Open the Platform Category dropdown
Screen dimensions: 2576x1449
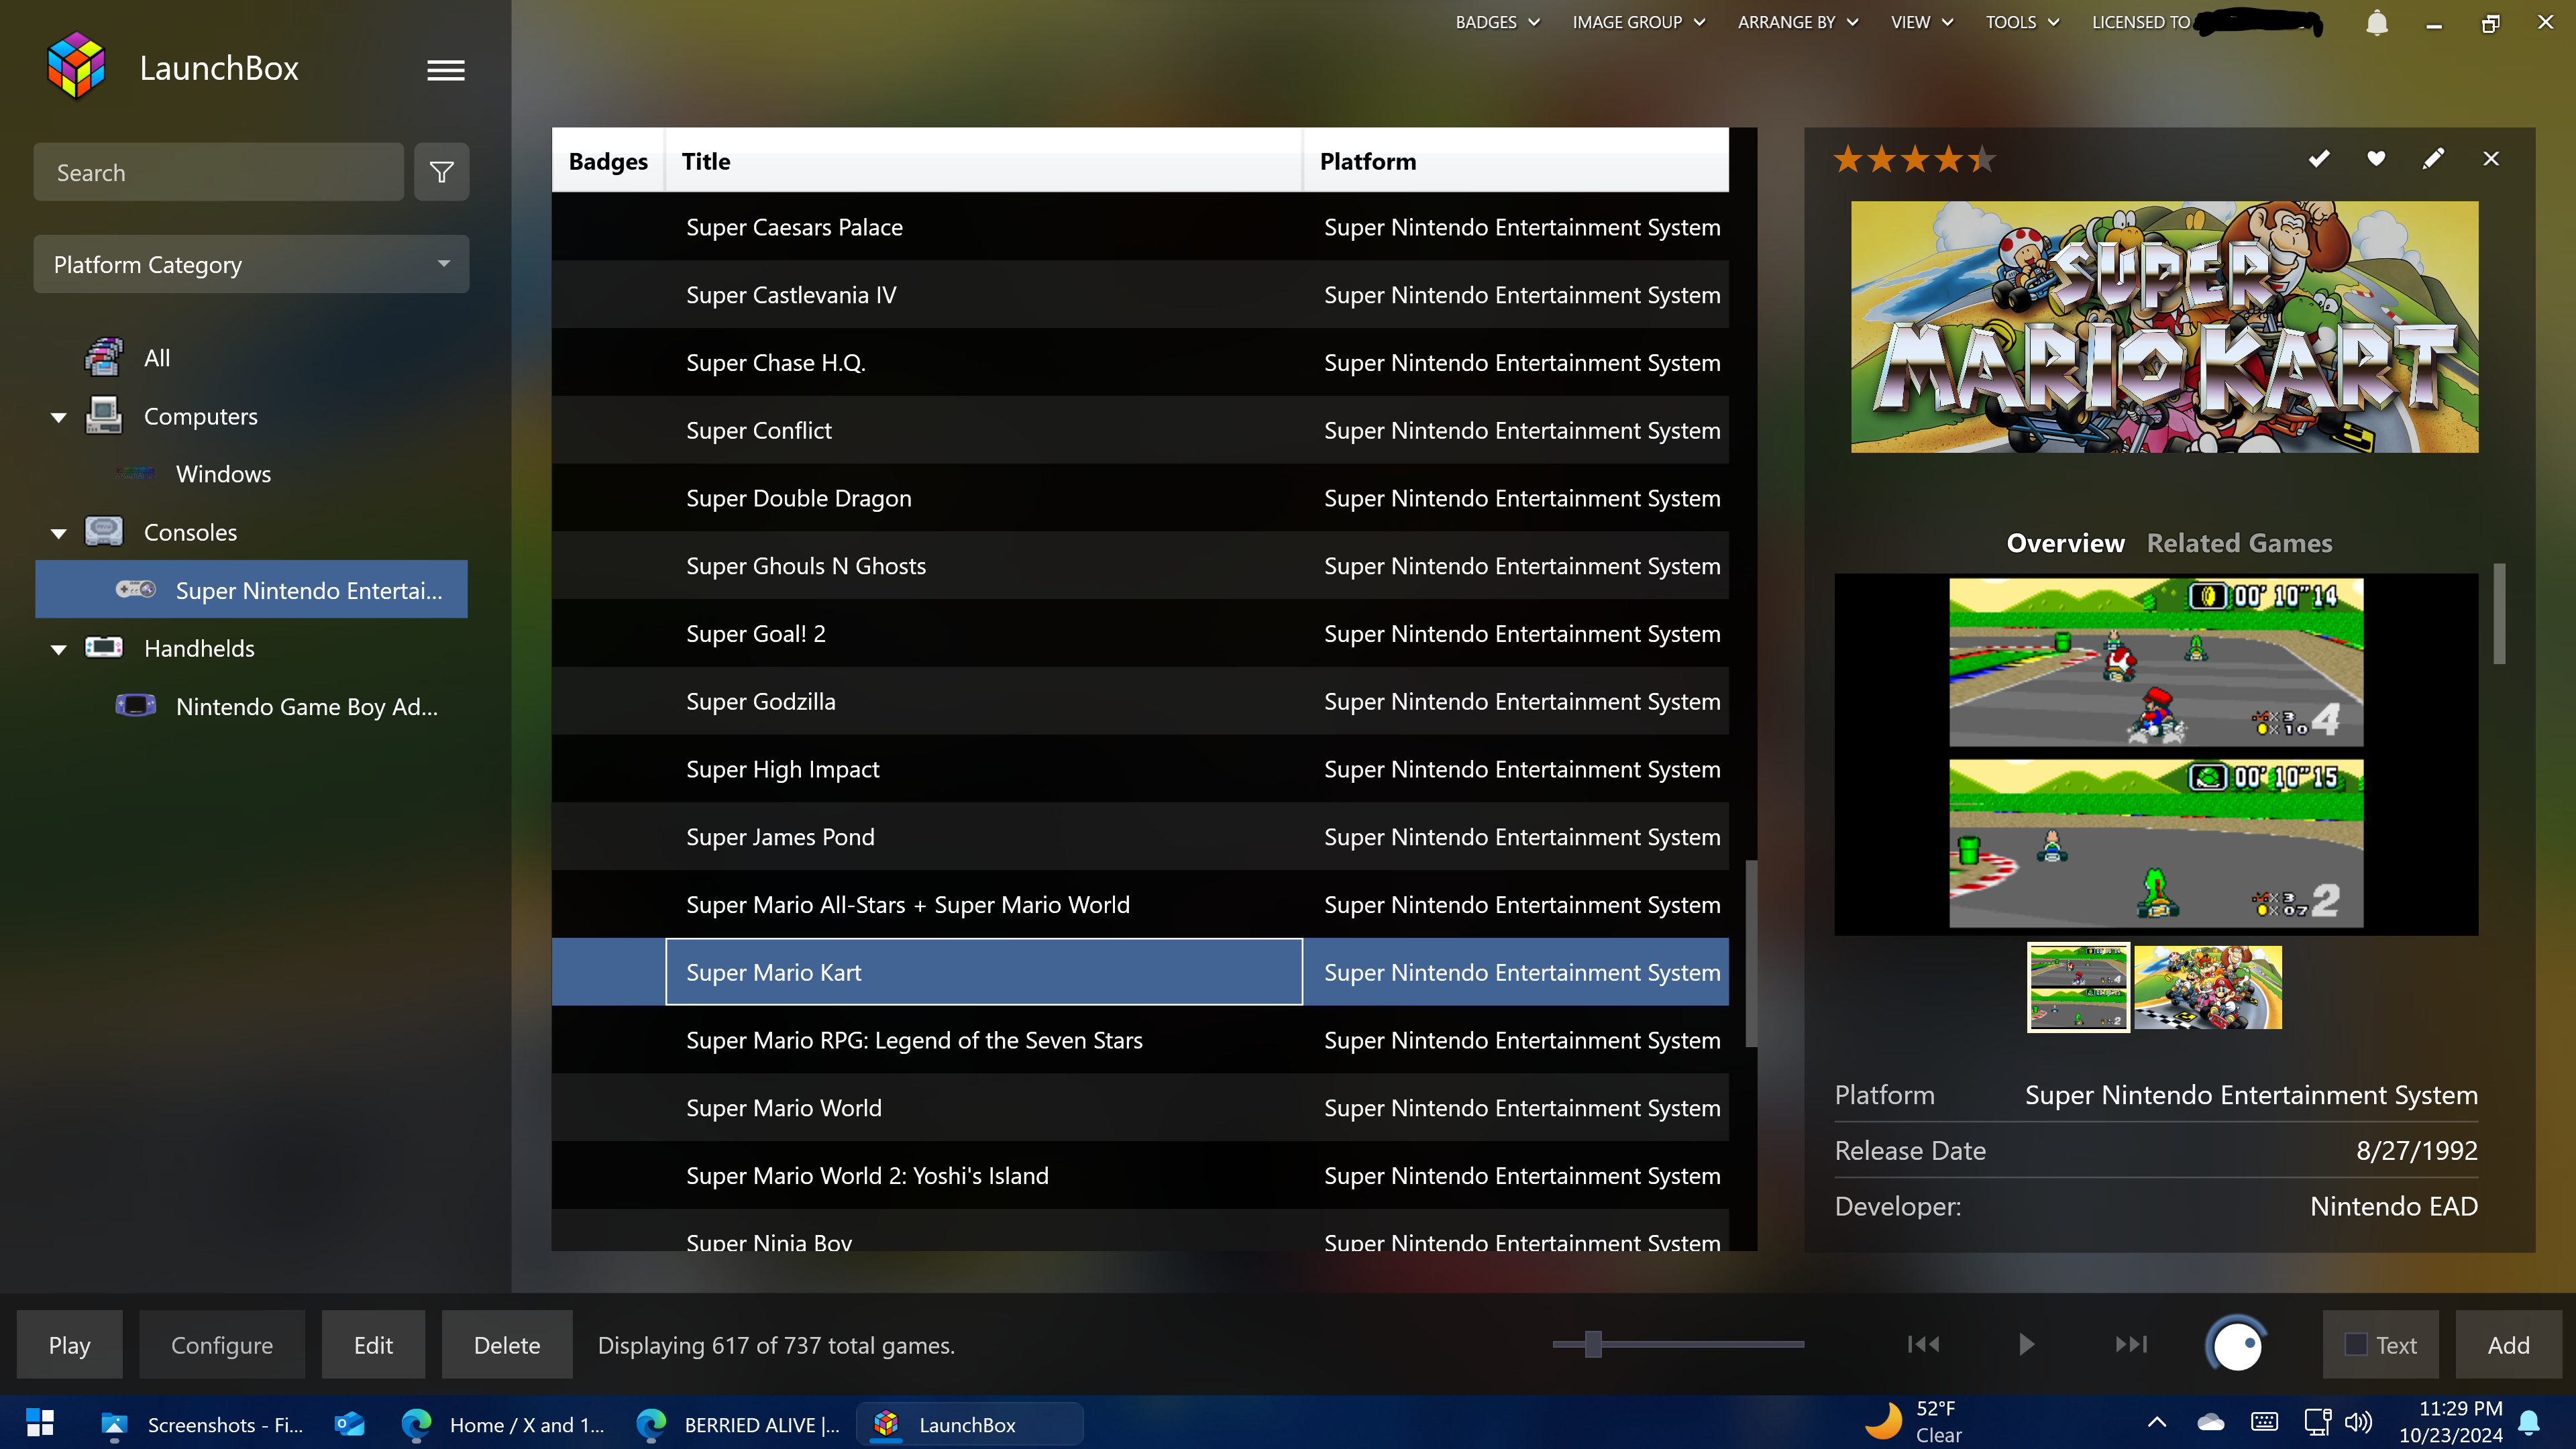click(x=251, y=264)
